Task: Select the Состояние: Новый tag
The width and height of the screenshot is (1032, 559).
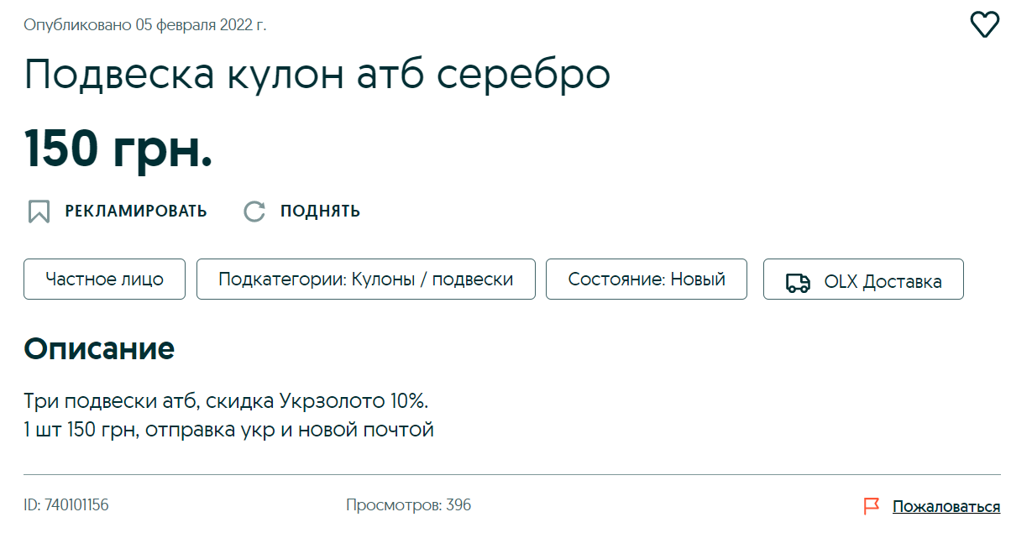Action: pos(646,279)
